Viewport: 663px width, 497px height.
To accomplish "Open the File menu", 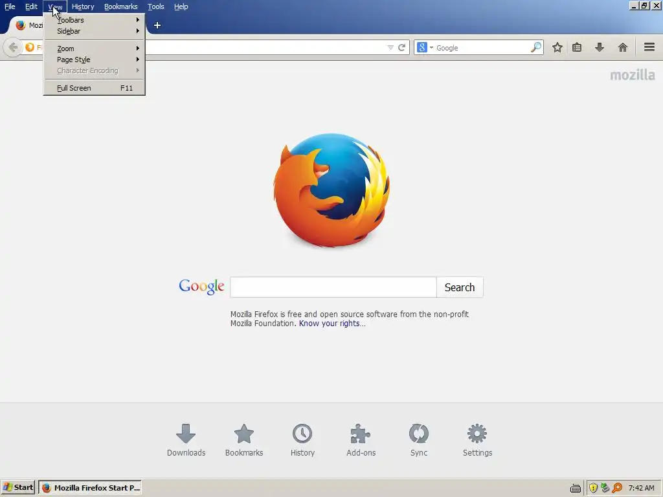I will [10, 6].
